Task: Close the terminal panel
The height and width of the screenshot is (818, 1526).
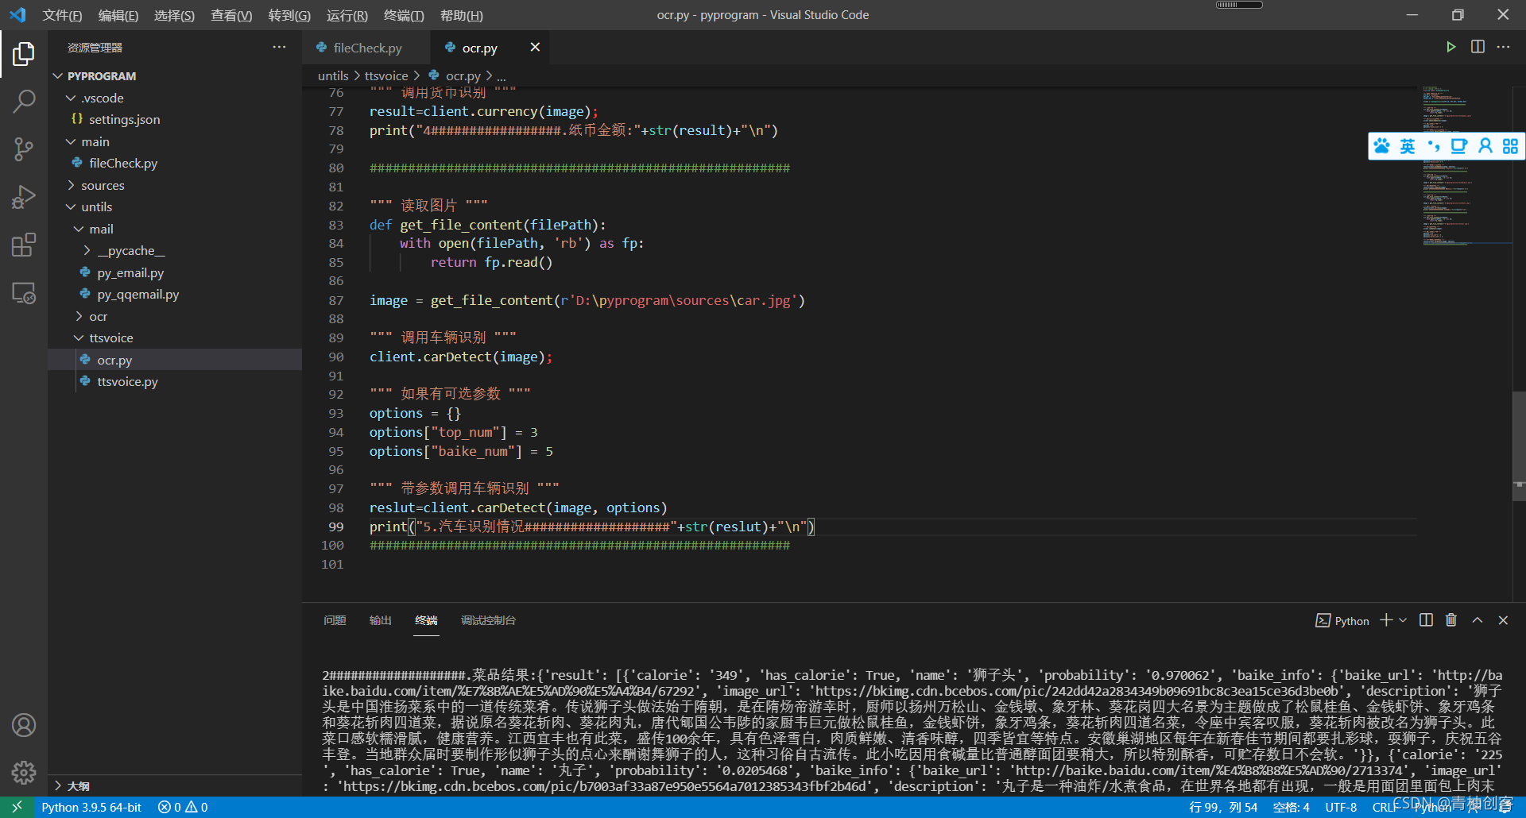Action: (x=1503, y=620)
